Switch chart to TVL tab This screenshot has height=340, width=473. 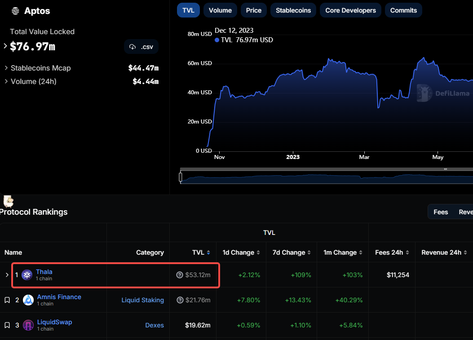(188, 10)
